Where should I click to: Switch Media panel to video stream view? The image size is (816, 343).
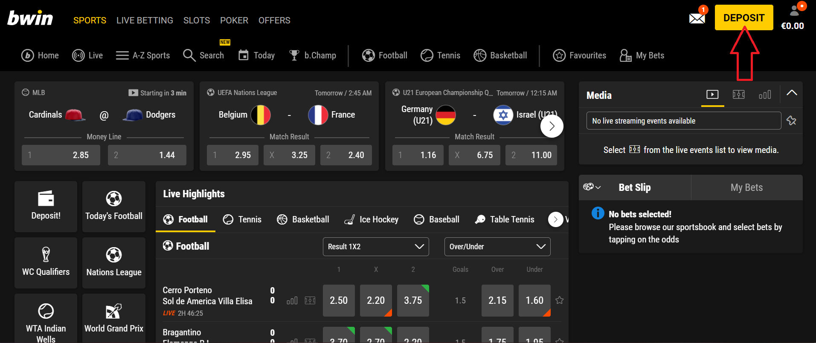[712, 94]
